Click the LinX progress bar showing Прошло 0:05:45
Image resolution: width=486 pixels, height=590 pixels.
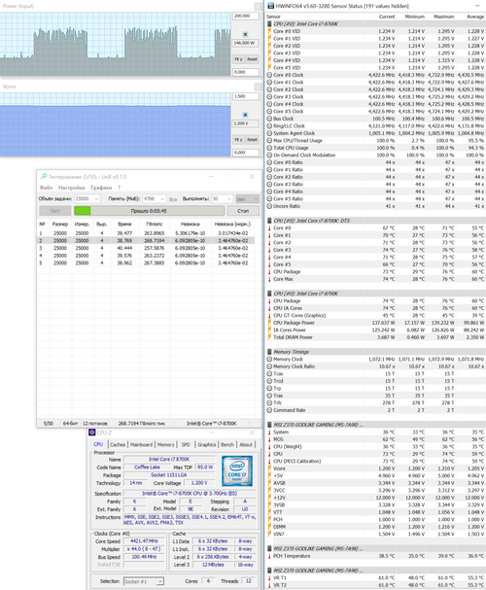[150, 211]
